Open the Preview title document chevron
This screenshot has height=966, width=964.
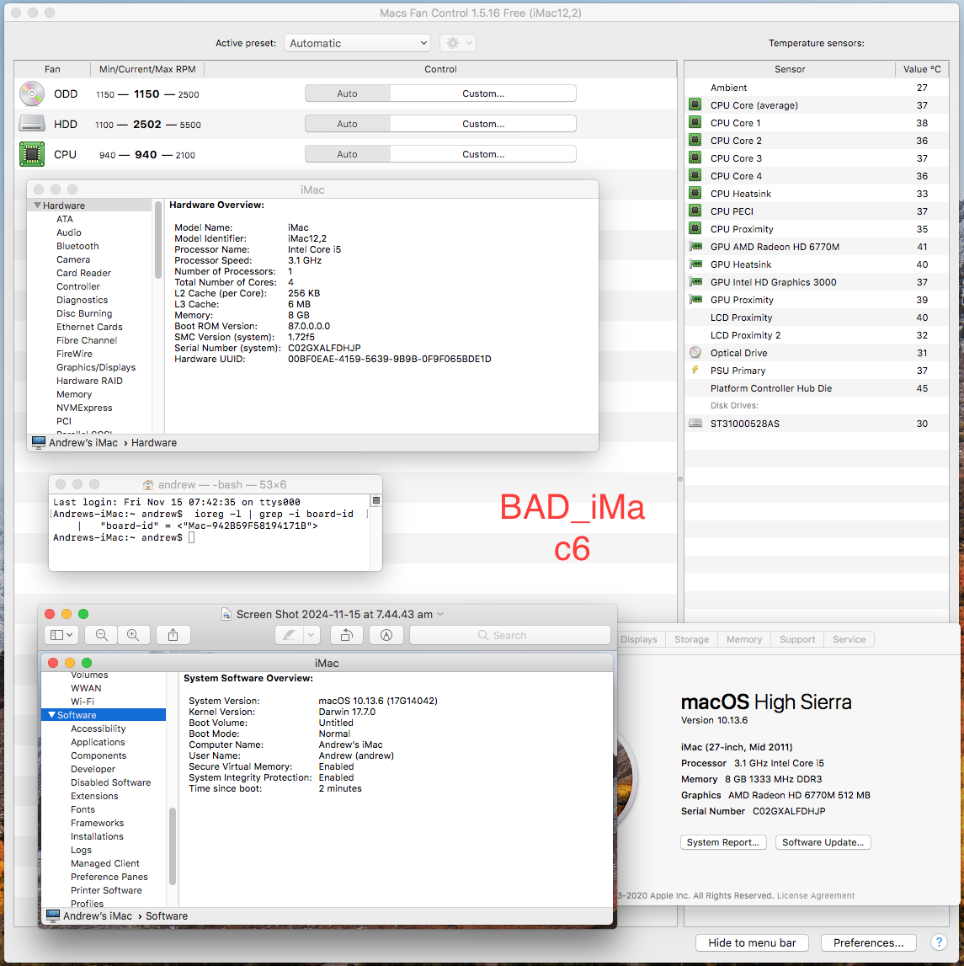(440, 614)
